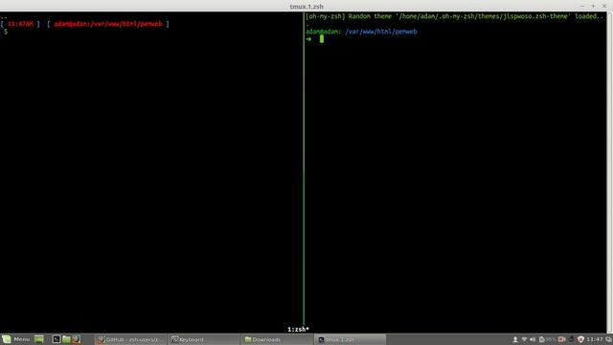Viewport: 613px width, 345px height.
Task: Click the oh-my-zsh Random theme loaded message
Action: click(x=454, y=16)
